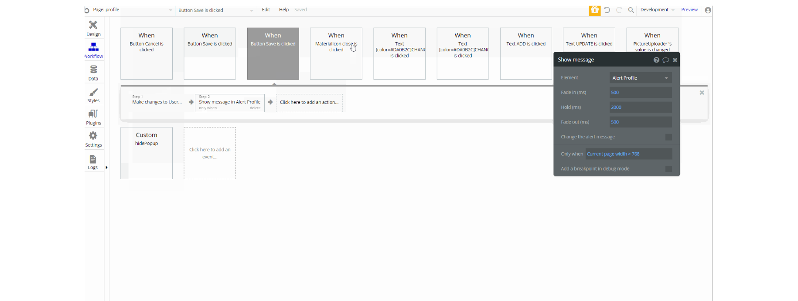Toggle Change the alert message checkbox
Viewport: 798px width, 301px height.
(x=668, y=137)
